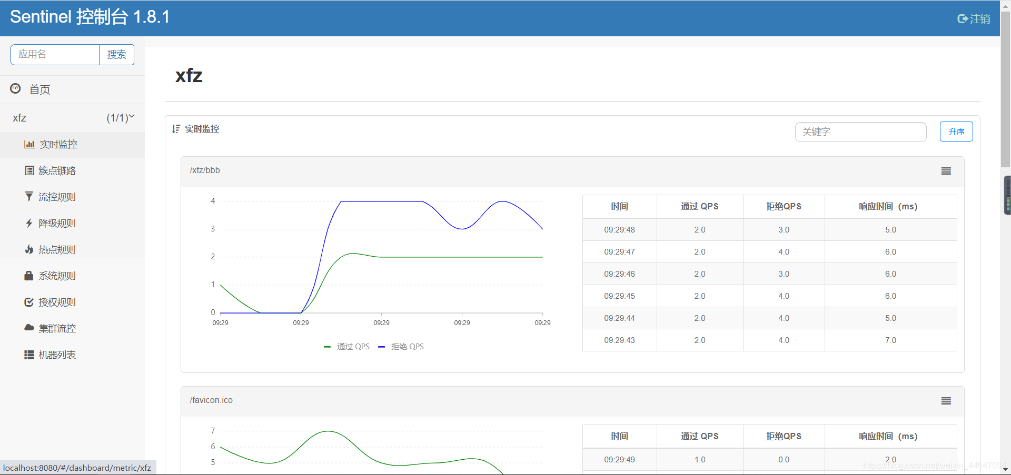Click the 簇点链路 list icon

[x=29, y=170]
